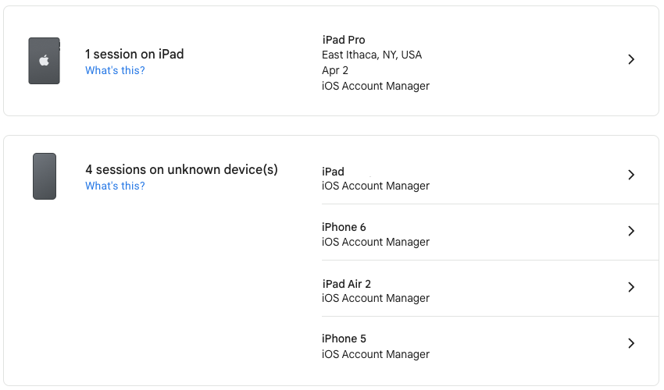This screenshot has height=390, width=664.
Task: Open "What's this?" under 1 session on iPad
Action: pyautogui.click(x=115, y=70)
